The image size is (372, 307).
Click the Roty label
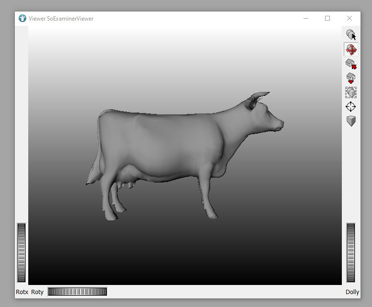[x=37, y=292]
